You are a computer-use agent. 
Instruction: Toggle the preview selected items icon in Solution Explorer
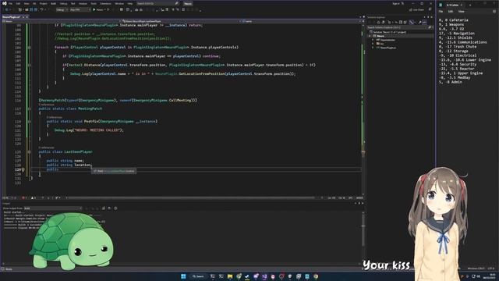pyautogui.click(x=424, y=23)
